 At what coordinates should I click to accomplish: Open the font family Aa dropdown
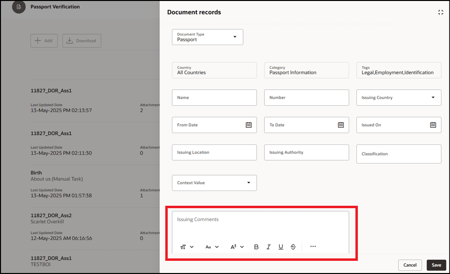point(212,247)
